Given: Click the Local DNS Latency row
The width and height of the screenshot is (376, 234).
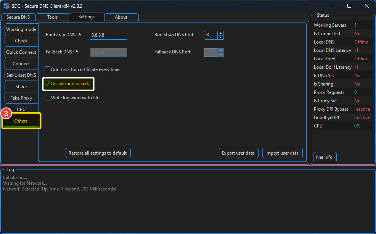Looking at the screenshot, I should [343, 50].
